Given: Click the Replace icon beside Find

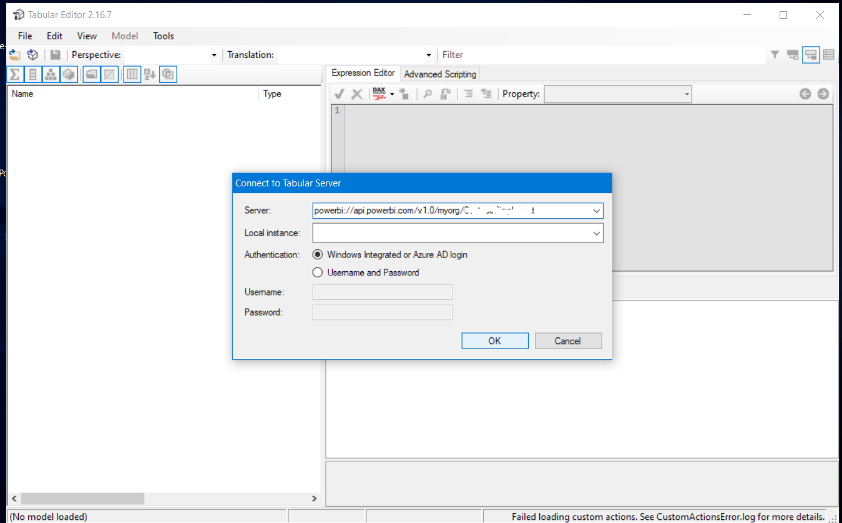Looking at the screenshot, I should coord(446,94).
